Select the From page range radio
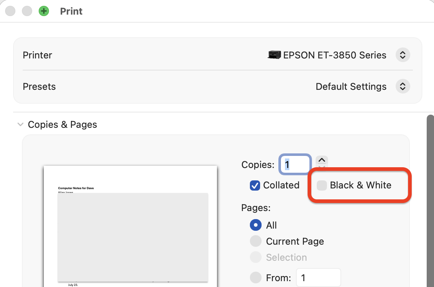 (255, 277)
